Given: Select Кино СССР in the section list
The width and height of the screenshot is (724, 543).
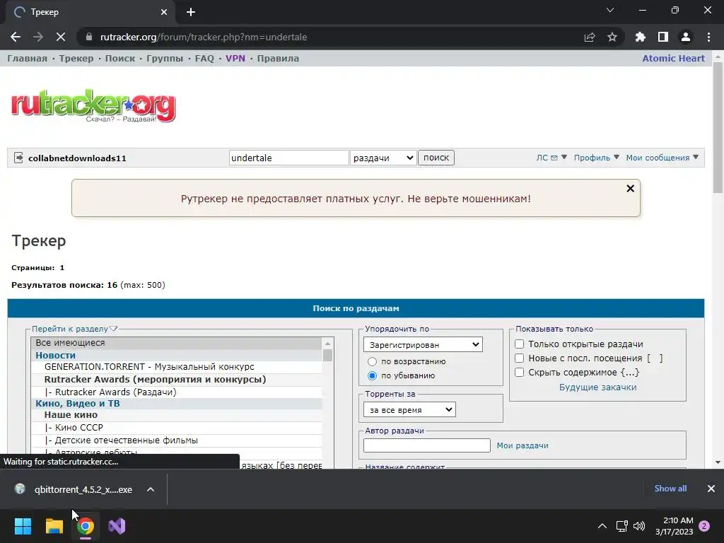Looking at the screenshot, I should [x=176, y=428].
